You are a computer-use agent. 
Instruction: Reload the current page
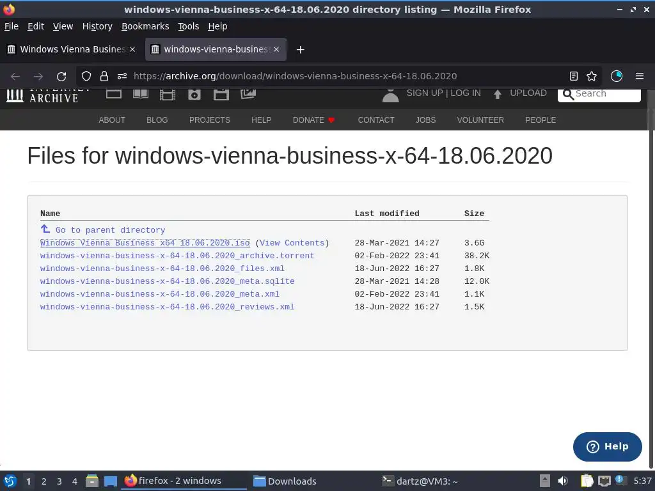pos(61,77)
